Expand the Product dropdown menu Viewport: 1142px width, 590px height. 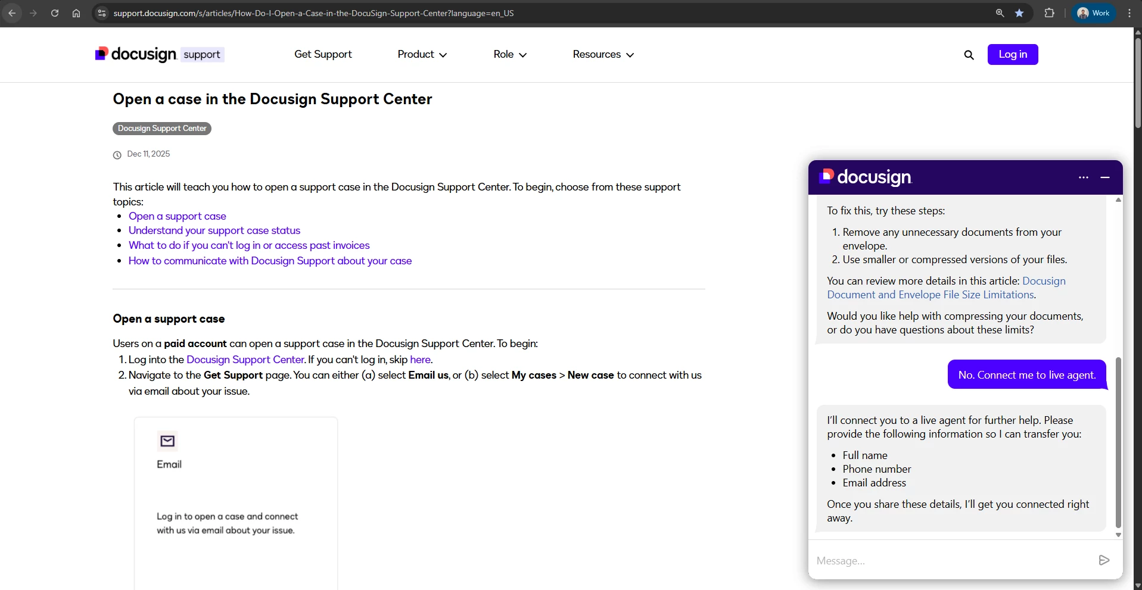pos(422,54)
